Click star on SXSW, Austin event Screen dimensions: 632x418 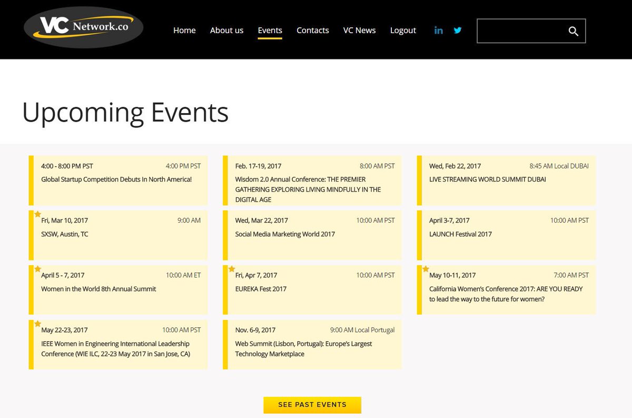[38, 214]
